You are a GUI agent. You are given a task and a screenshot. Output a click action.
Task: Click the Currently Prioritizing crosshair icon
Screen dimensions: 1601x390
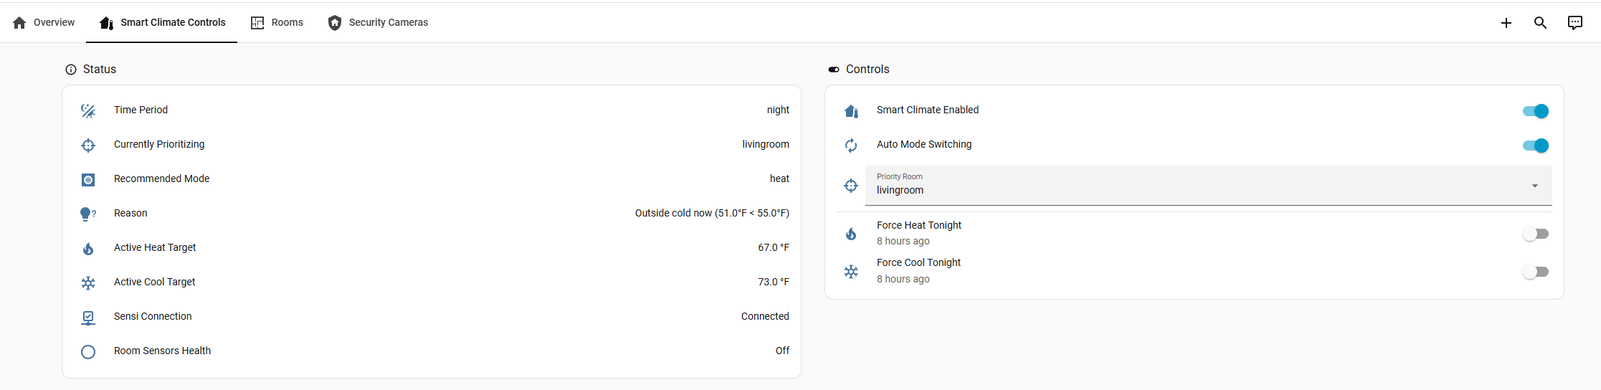88,146
